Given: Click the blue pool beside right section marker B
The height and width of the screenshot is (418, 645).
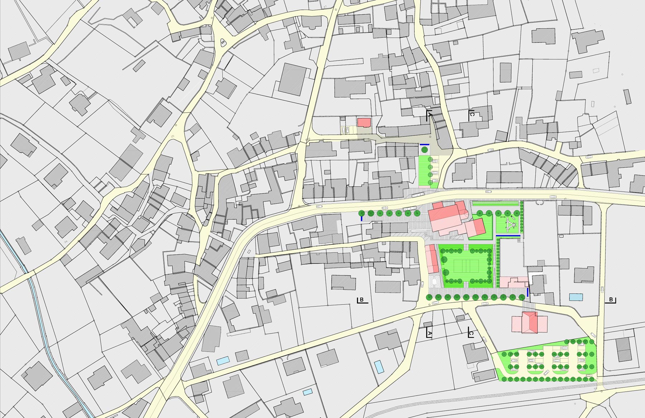Looking at the screenshot, I should coord(576,297).
